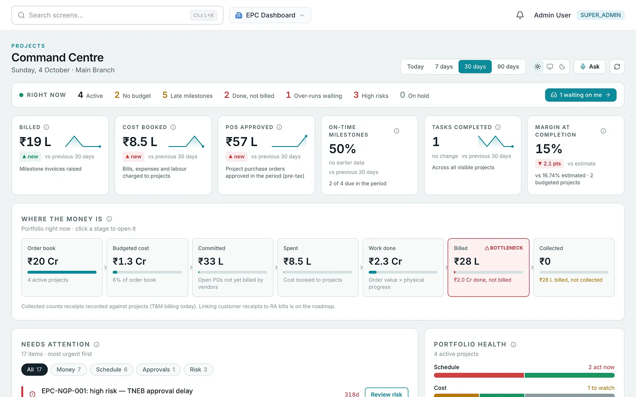Screen dimensions: 636x397
Task: Open info icon next to Cost Booked
Action: (x=173, y=127)
